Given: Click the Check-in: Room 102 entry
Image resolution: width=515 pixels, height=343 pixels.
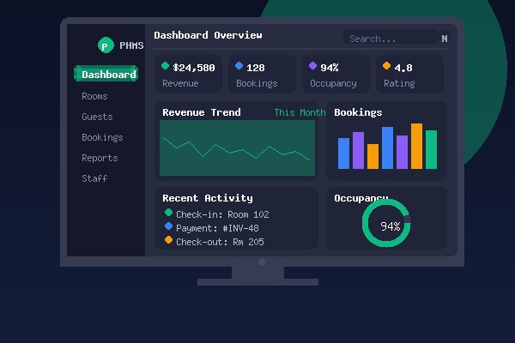Looking at the screenshot, I should click(x=222, y=214).
